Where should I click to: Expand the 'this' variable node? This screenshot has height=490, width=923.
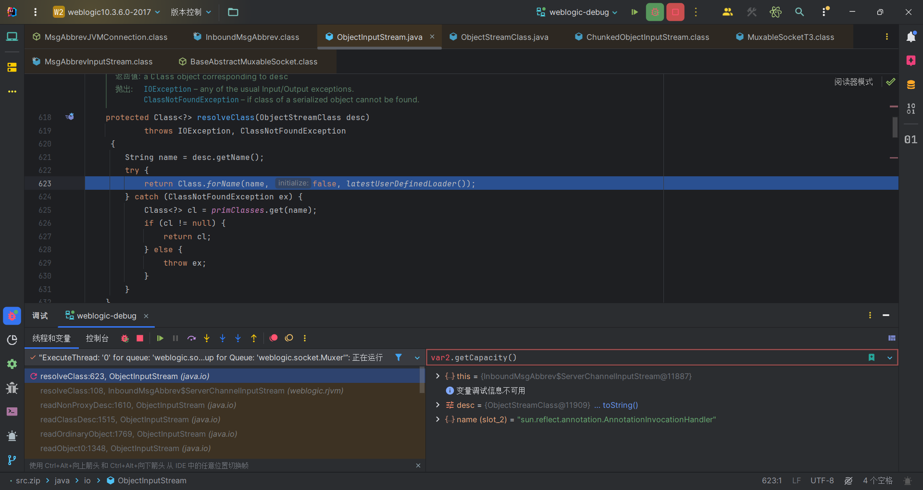[x=437, y=376]
